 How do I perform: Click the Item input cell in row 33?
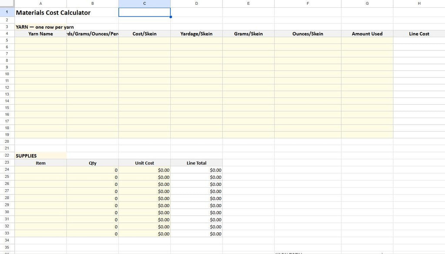coord(40,234)
